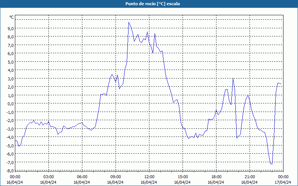
Task: Select the 7,0 axis label
Action: [10, 45]
